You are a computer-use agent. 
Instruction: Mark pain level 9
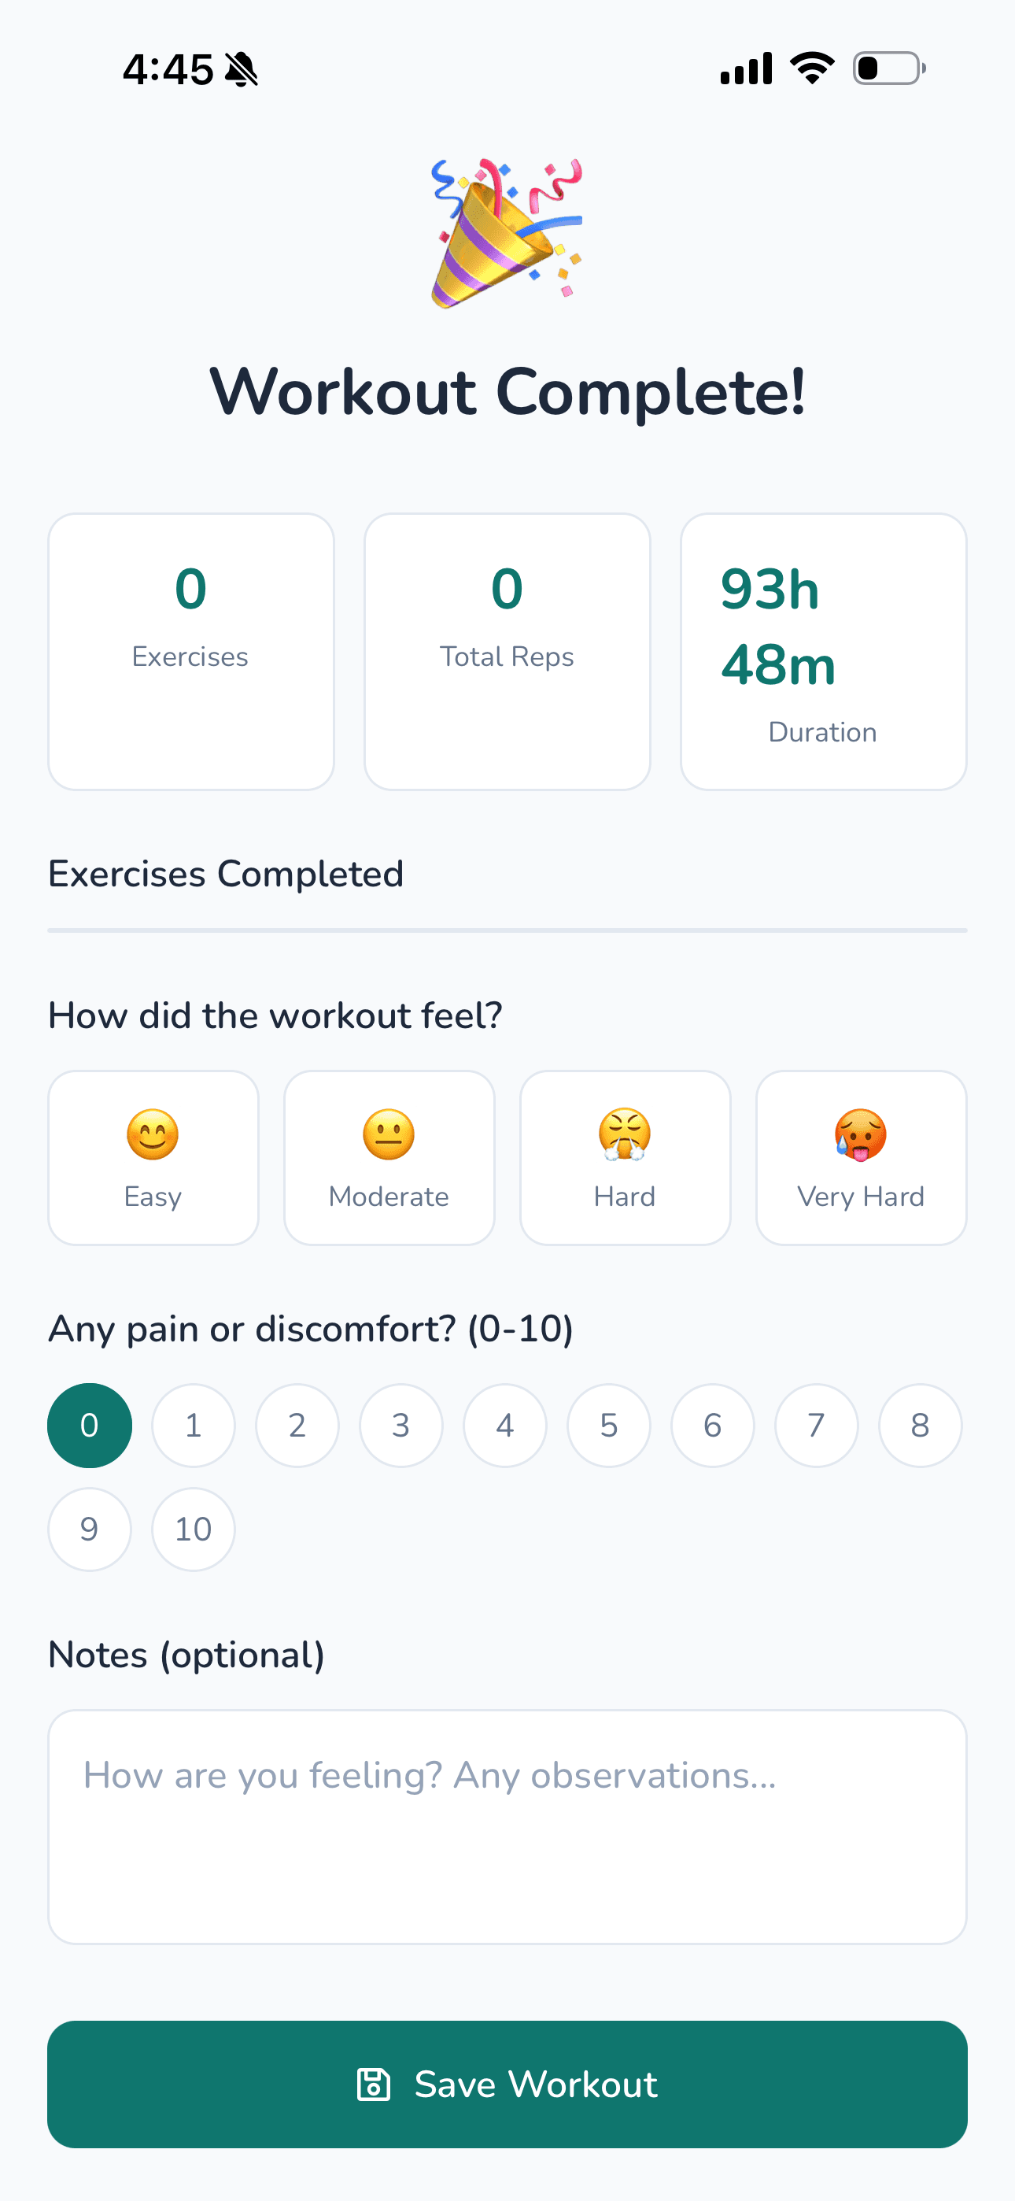pos(90,1530)
